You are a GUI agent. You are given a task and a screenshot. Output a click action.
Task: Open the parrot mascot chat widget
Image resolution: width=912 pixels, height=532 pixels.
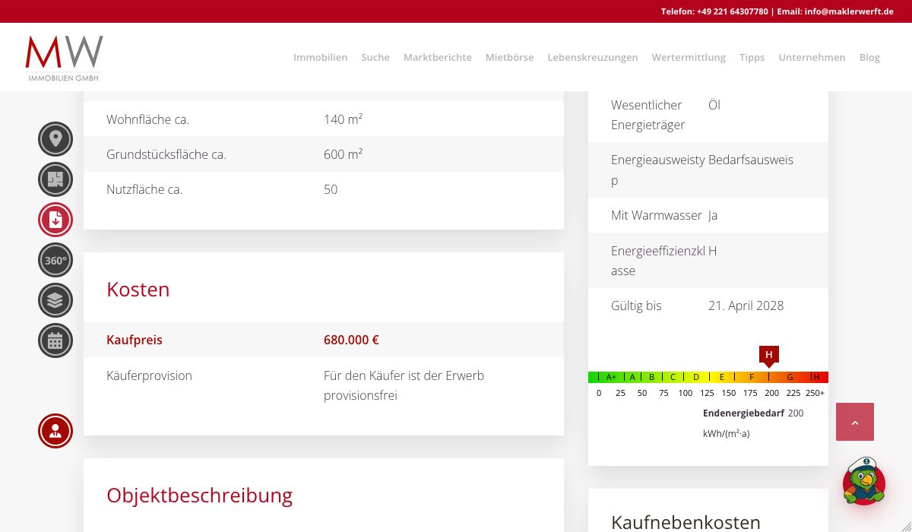tap(864, 481)
